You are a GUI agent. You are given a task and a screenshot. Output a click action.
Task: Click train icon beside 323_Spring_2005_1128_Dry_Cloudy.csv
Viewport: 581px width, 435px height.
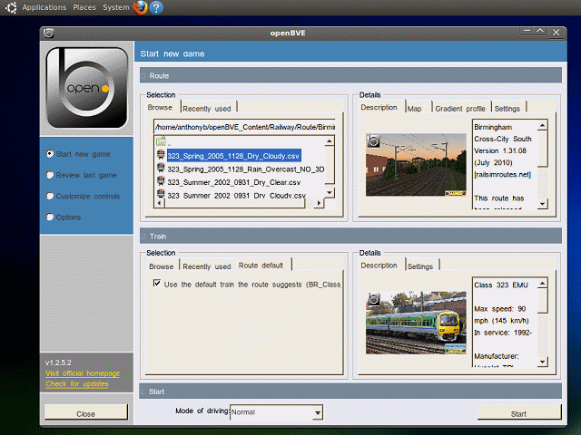point(161,155)
